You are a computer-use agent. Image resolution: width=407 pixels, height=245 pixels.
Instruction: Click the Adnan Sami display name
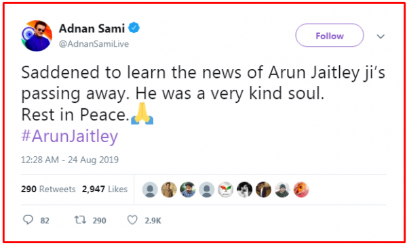(x=92, y=28)
